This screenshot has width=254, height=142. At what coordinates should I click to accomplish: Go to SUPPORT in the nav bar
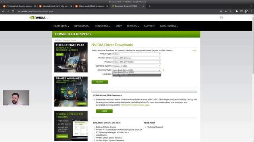pos(149,26)
